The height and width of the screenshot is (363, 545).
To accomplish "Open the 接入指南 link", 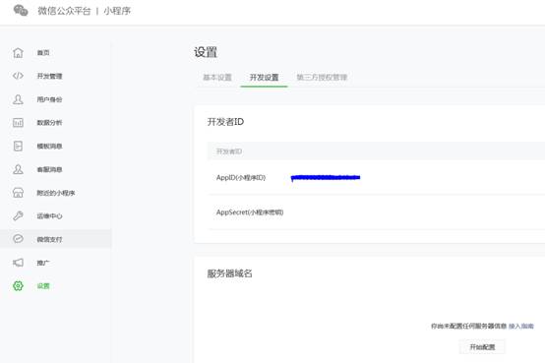I will click(521, 327).
